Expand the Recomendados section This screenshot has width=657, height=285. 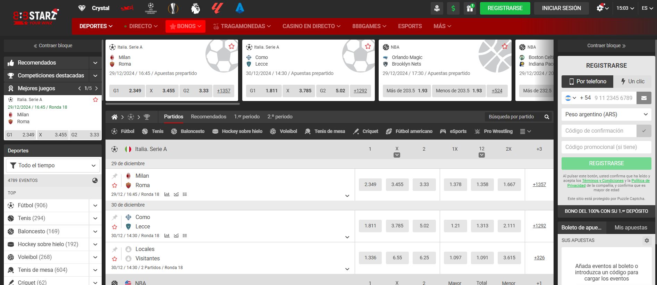95,63
